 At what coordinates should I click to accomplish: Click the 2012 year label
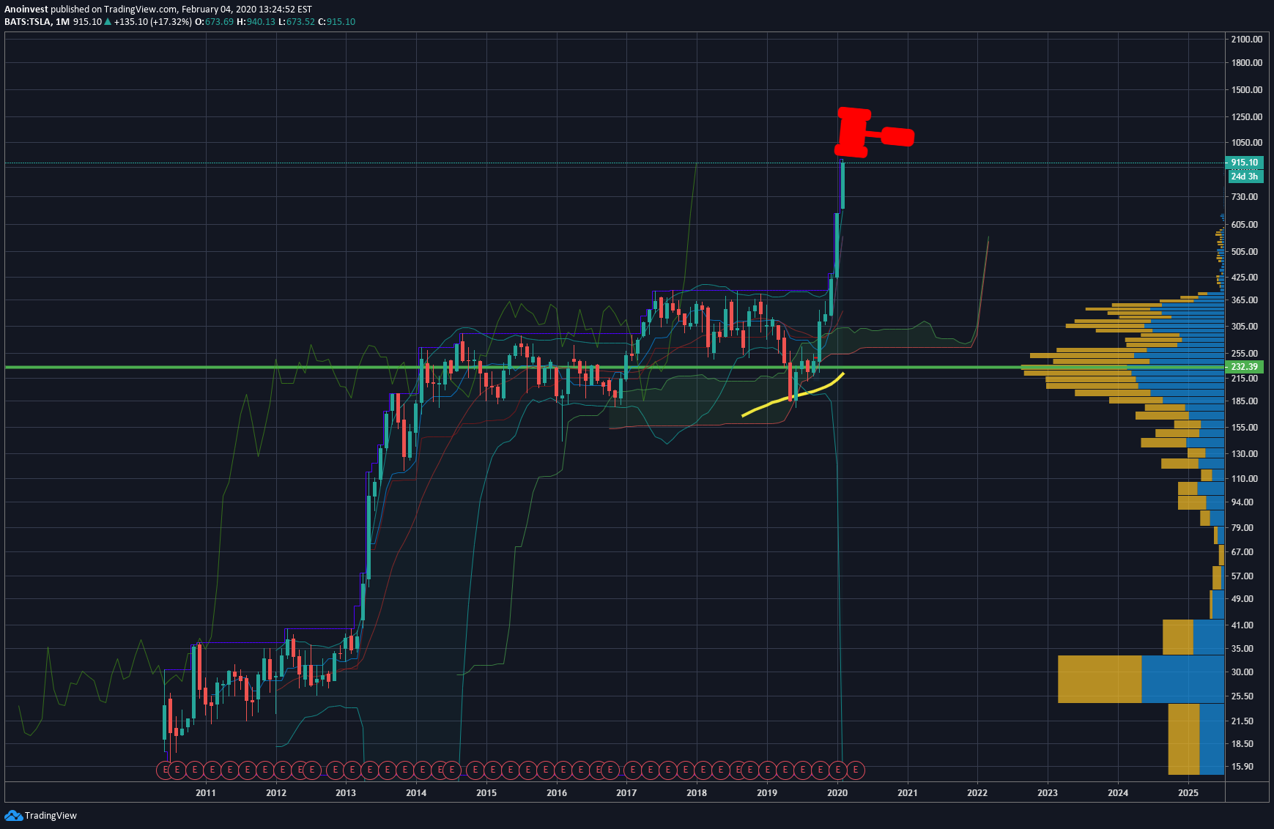[276, 793]
